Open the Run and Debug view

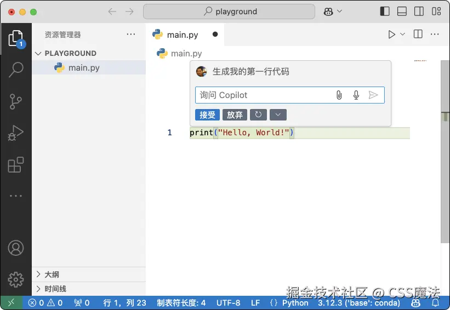16,133
